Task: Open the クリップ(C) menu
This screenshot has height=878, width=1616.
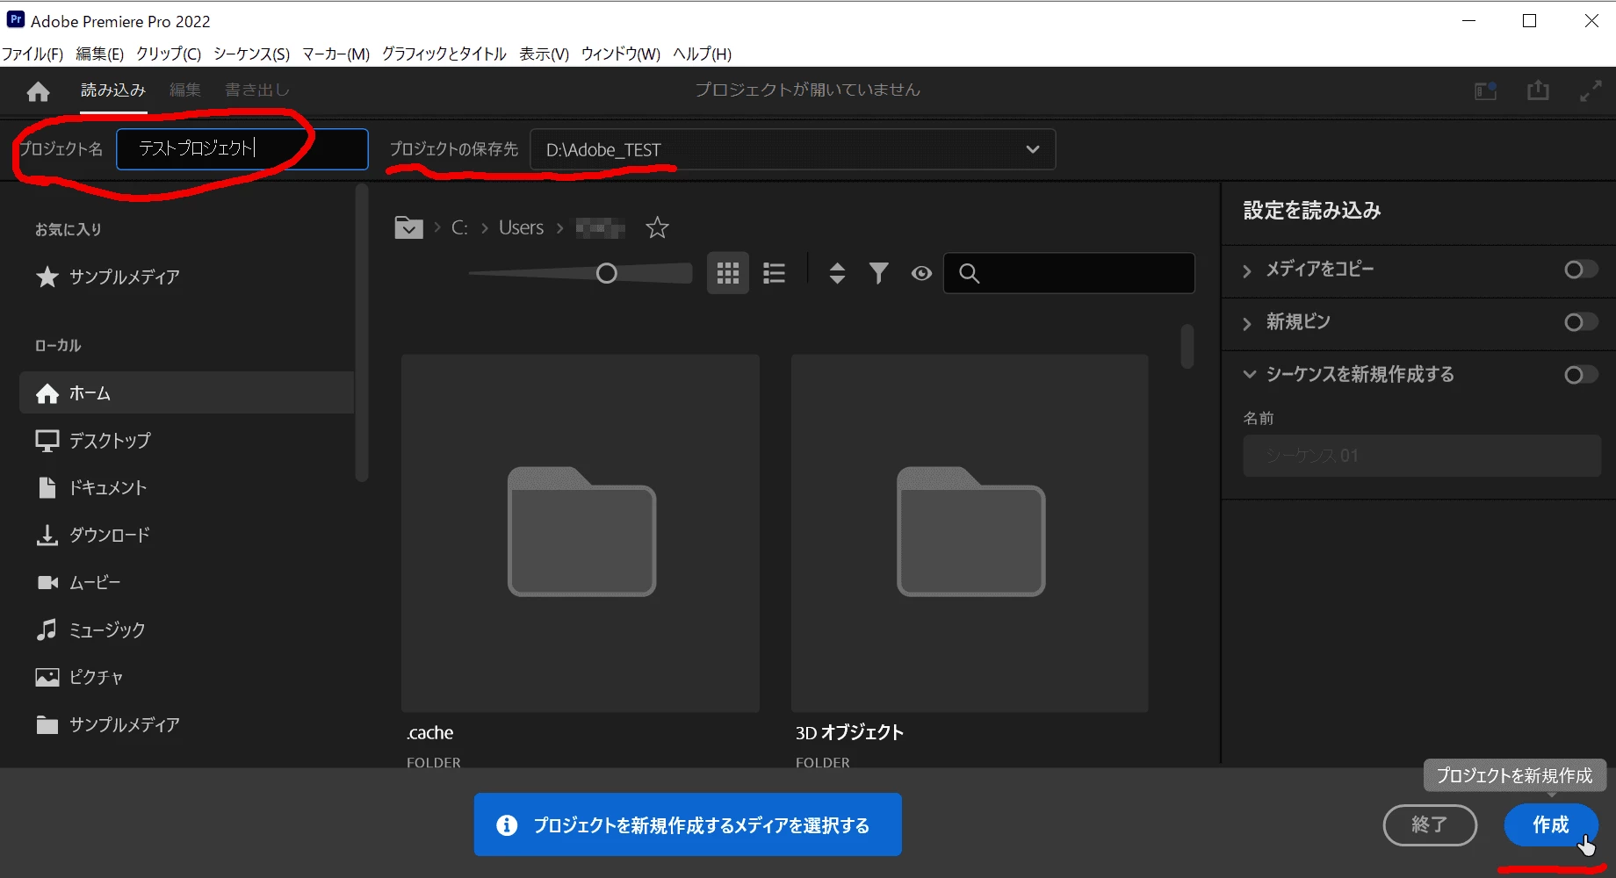Action: click(x=169, y=54)
